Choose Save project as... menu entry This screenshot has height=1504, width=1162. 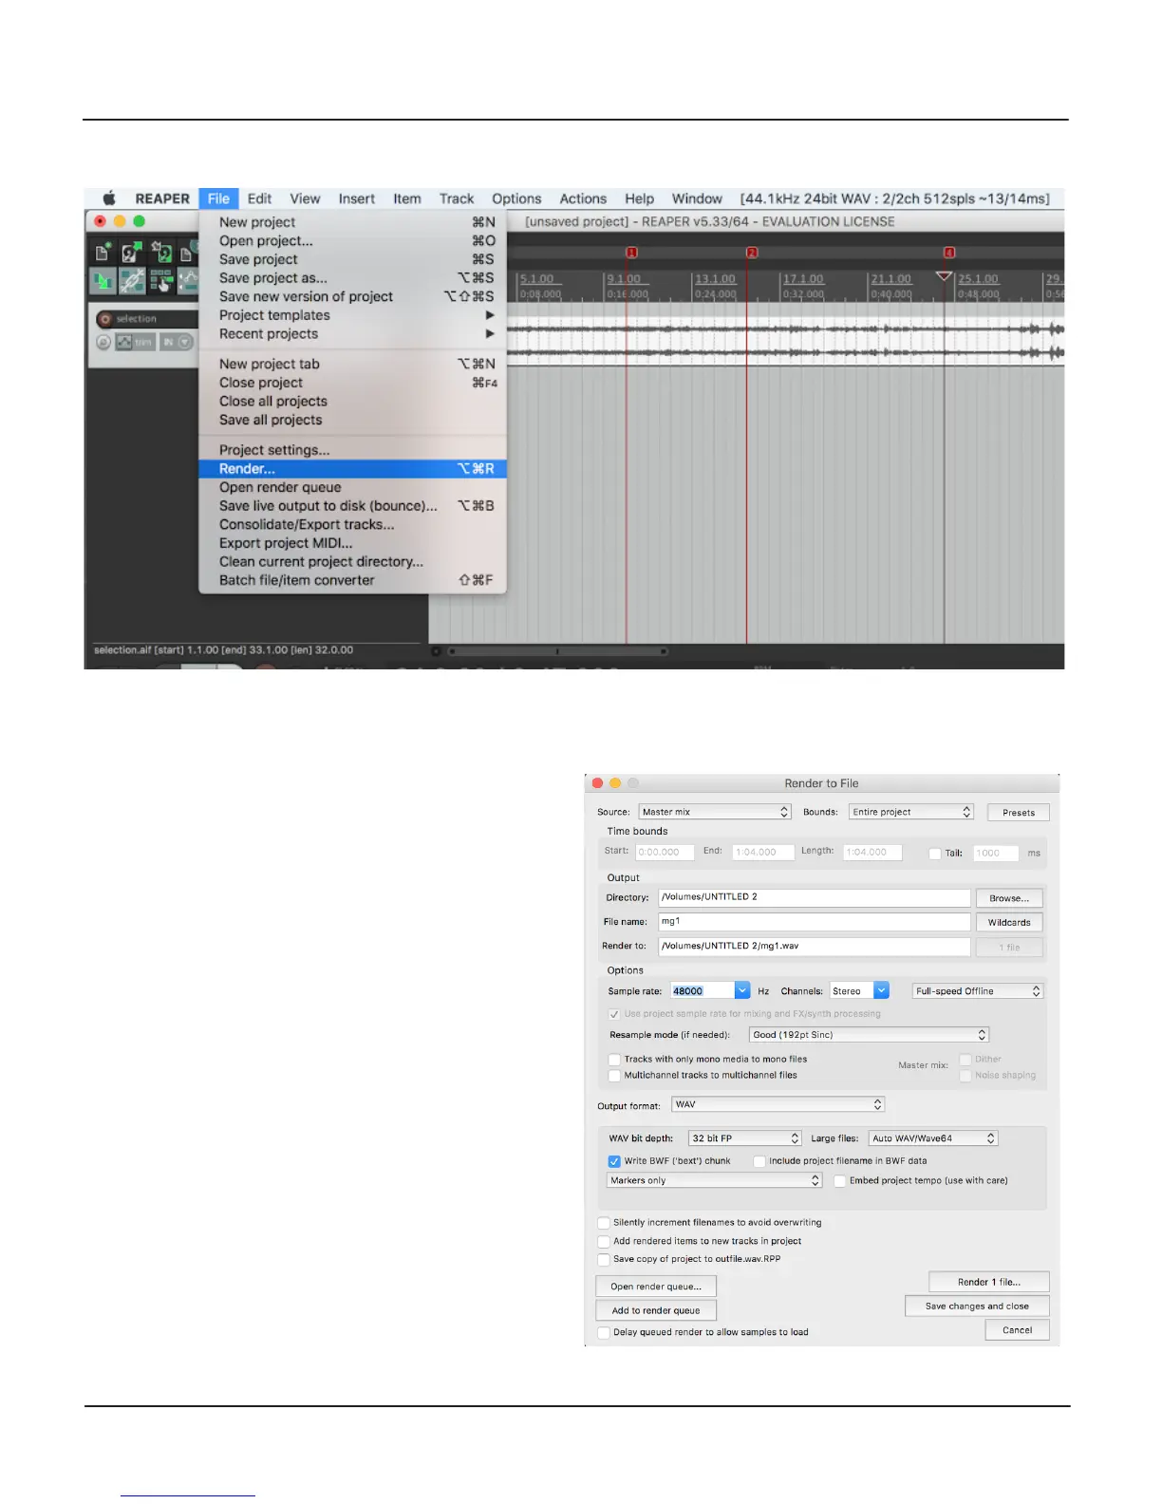click(x=352, y=278)
